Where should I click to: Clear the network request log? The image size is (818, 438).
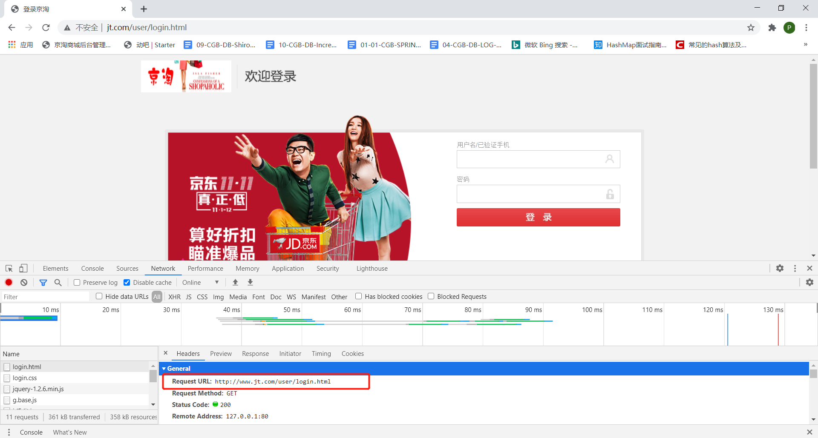[x=23, y=282]
